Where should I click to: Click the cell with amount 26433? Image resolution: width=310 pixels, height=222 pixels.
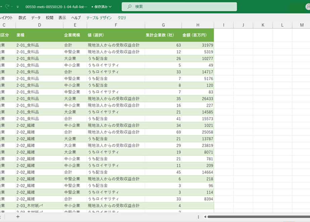(198, 99)
